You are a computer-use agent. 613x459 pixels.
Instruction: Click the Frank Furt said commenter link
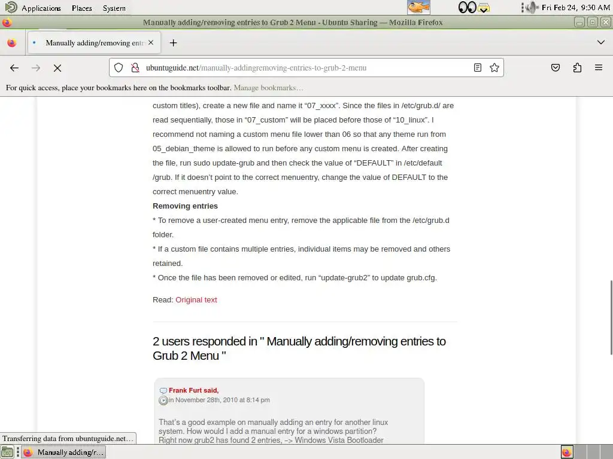[193, 390]
